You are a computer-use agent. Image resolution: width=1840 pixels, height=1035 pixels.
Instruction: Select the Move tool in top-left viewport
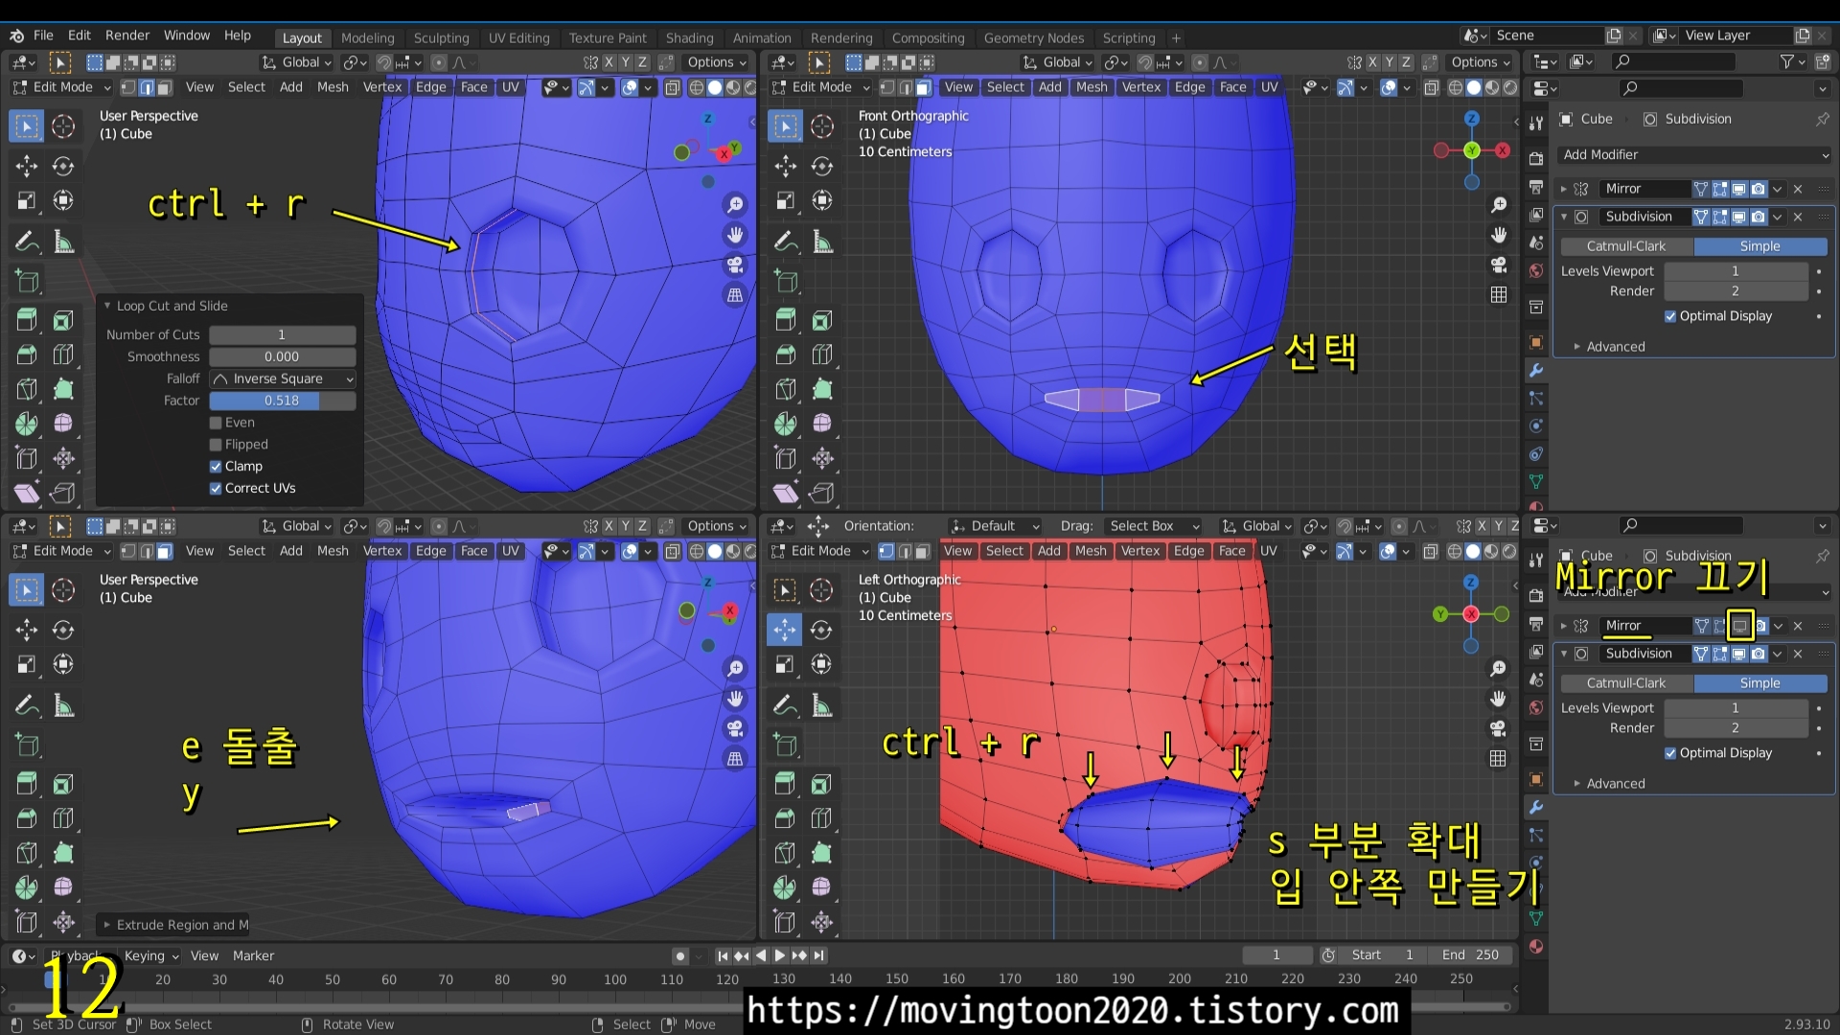click(x=27, y=166)
